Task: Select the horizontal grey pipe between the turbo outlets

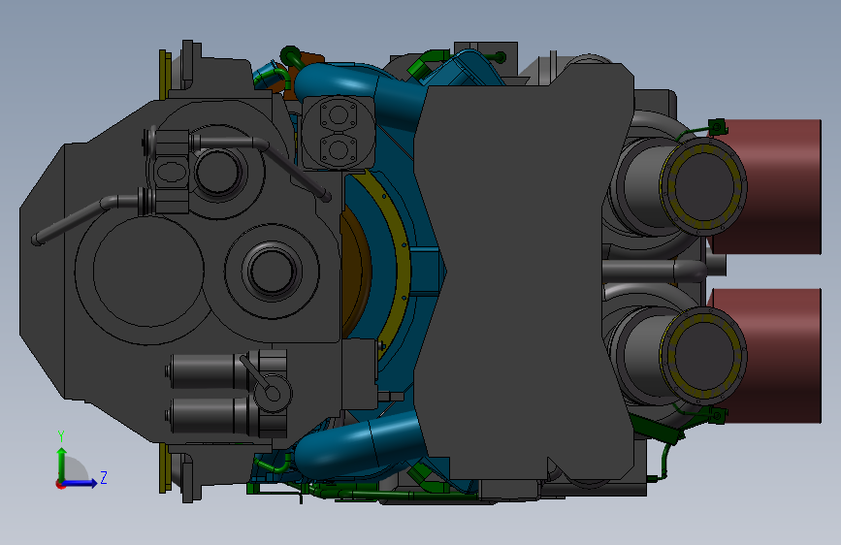Action: tap(655, 271)
